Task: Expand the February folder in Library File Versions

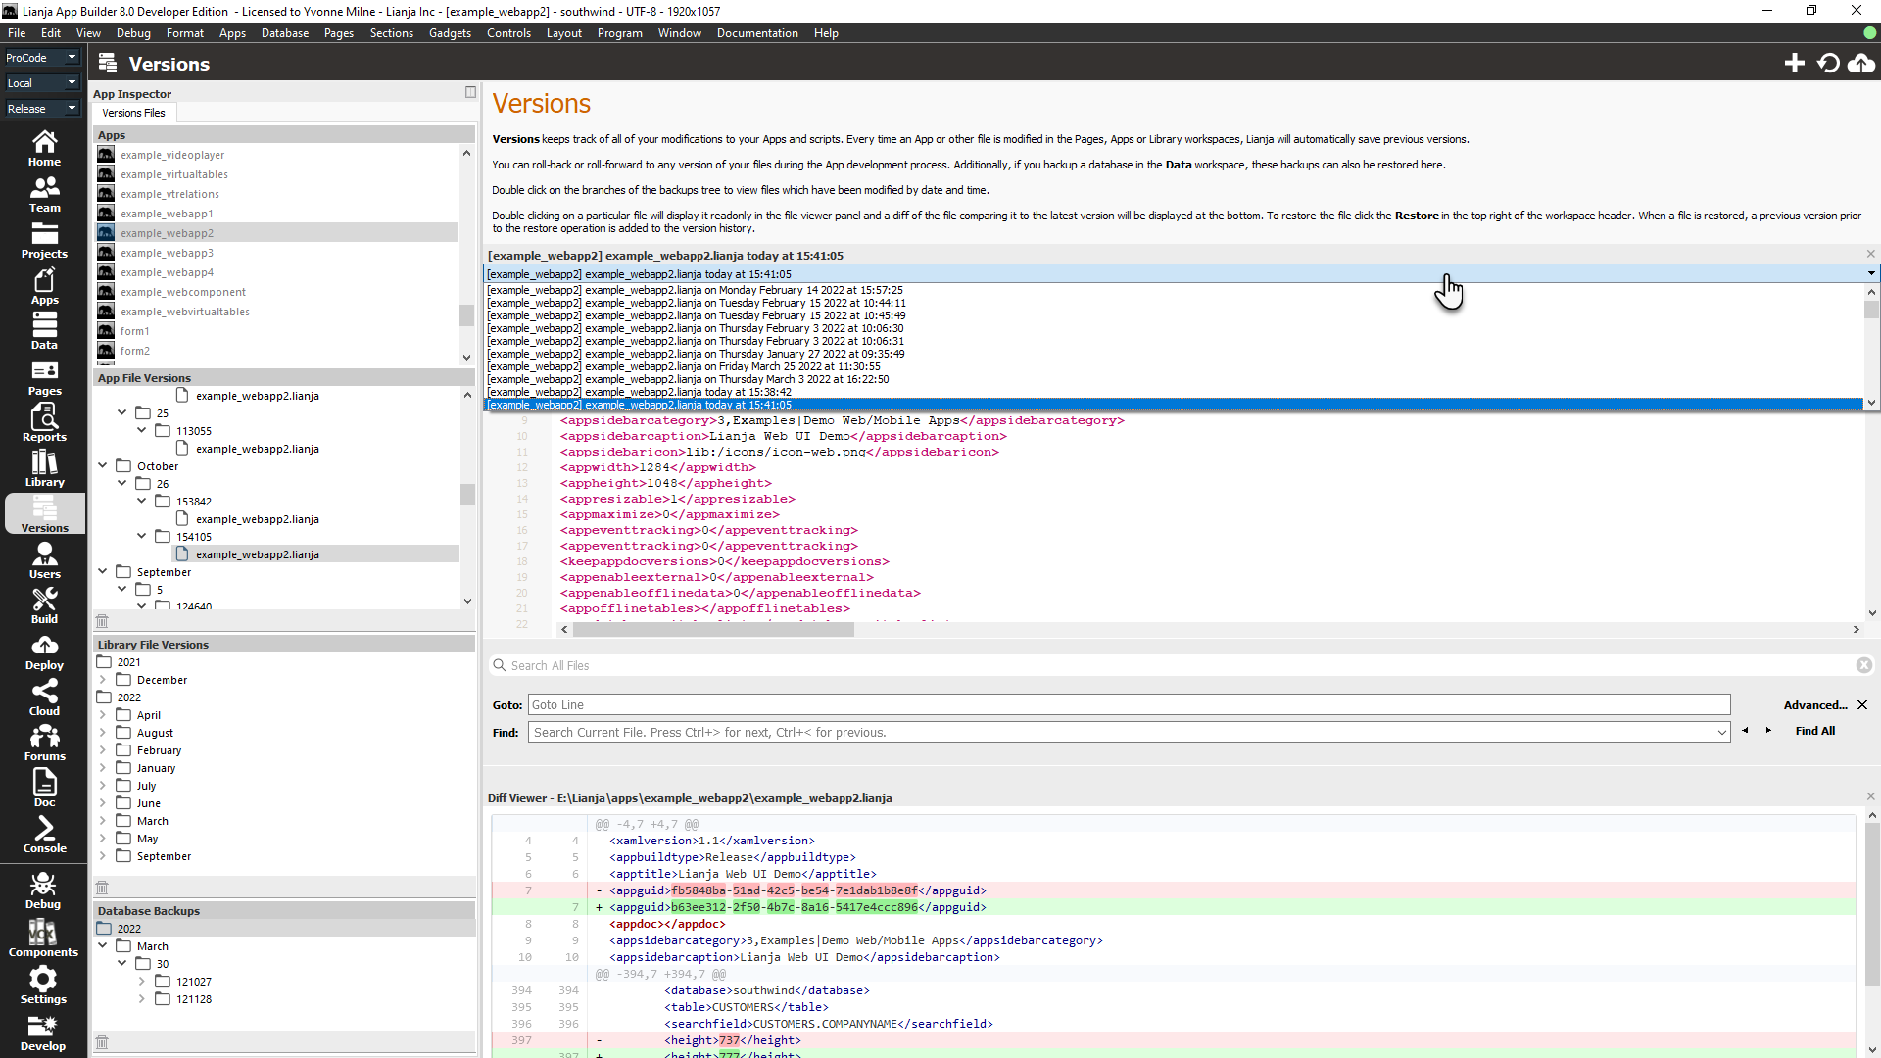Action: tap(103, 750)
